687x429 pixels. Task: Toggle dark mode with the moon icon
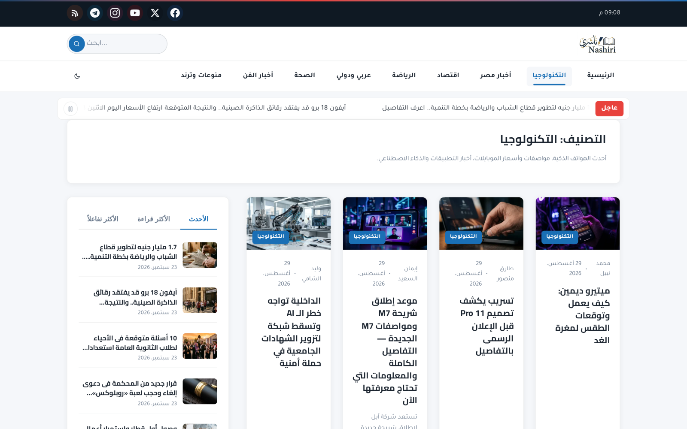[77, 76]
